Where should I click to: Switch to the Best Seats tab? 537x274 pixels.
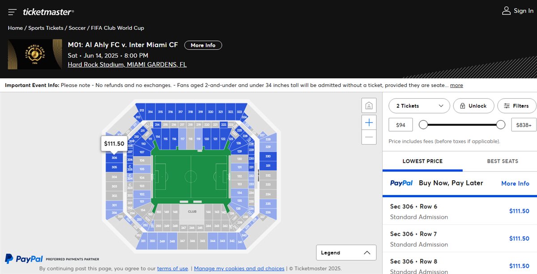[x=502, y=161]
